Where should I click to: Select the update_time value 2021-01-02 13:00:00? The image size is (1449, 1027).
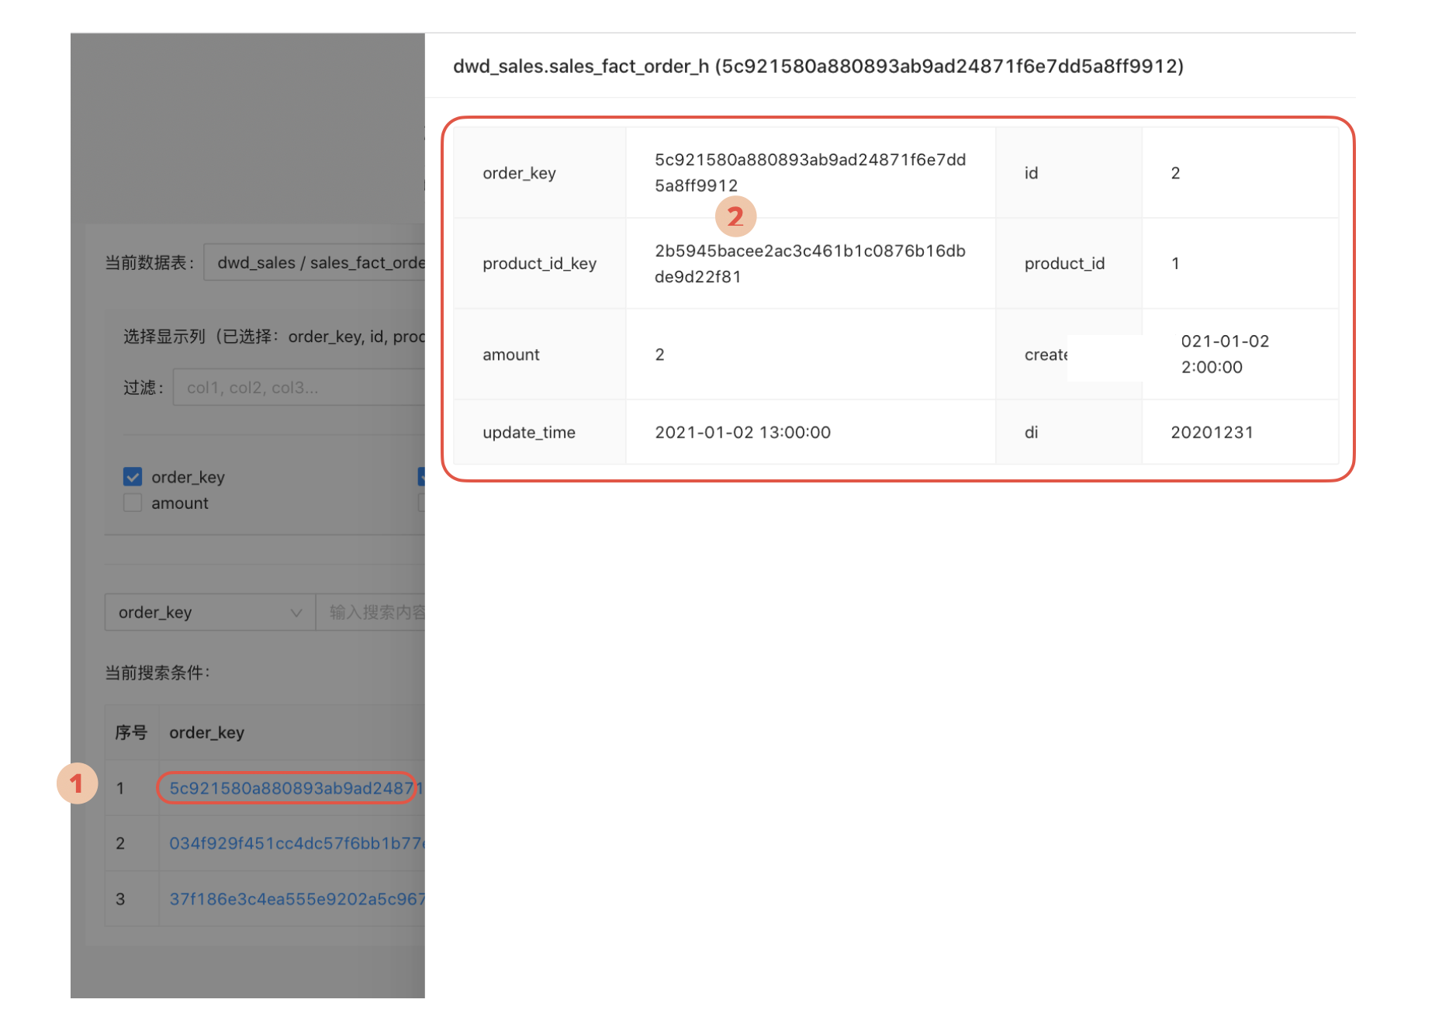[742, 433]
